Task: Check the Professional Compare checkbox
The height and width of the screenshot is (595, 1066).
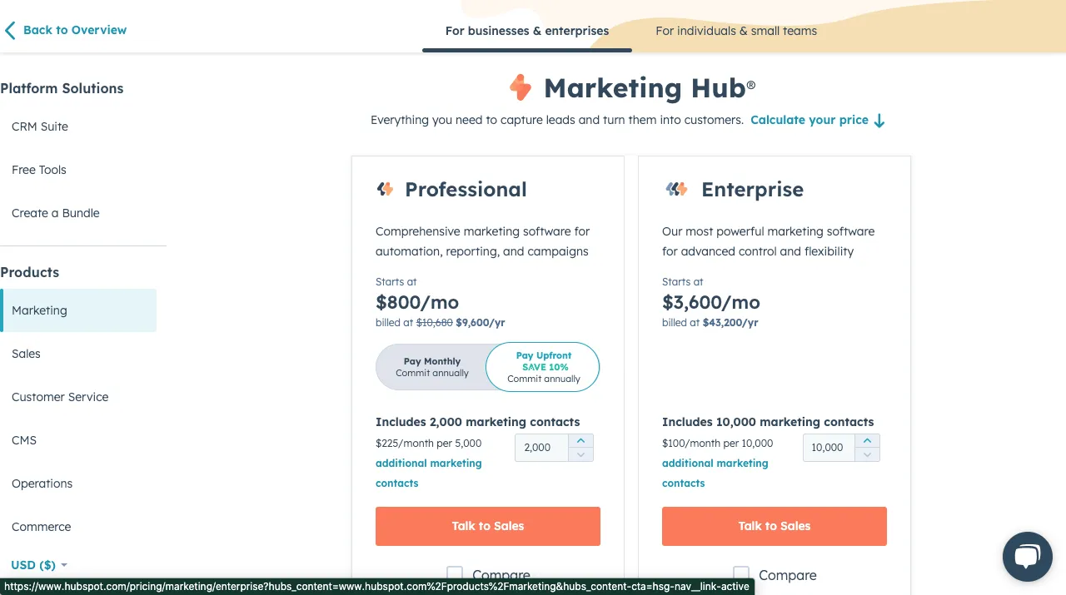Action: (455, 574)
